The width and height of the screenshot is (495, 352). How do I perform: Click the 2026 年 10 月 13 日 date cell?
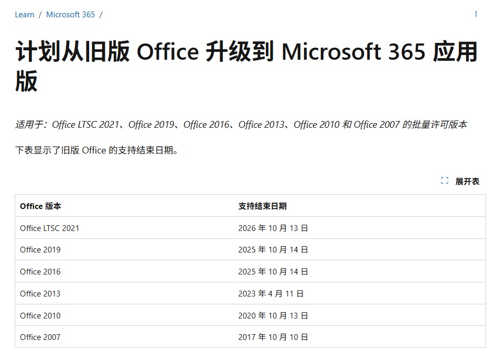tap(273, 228)
